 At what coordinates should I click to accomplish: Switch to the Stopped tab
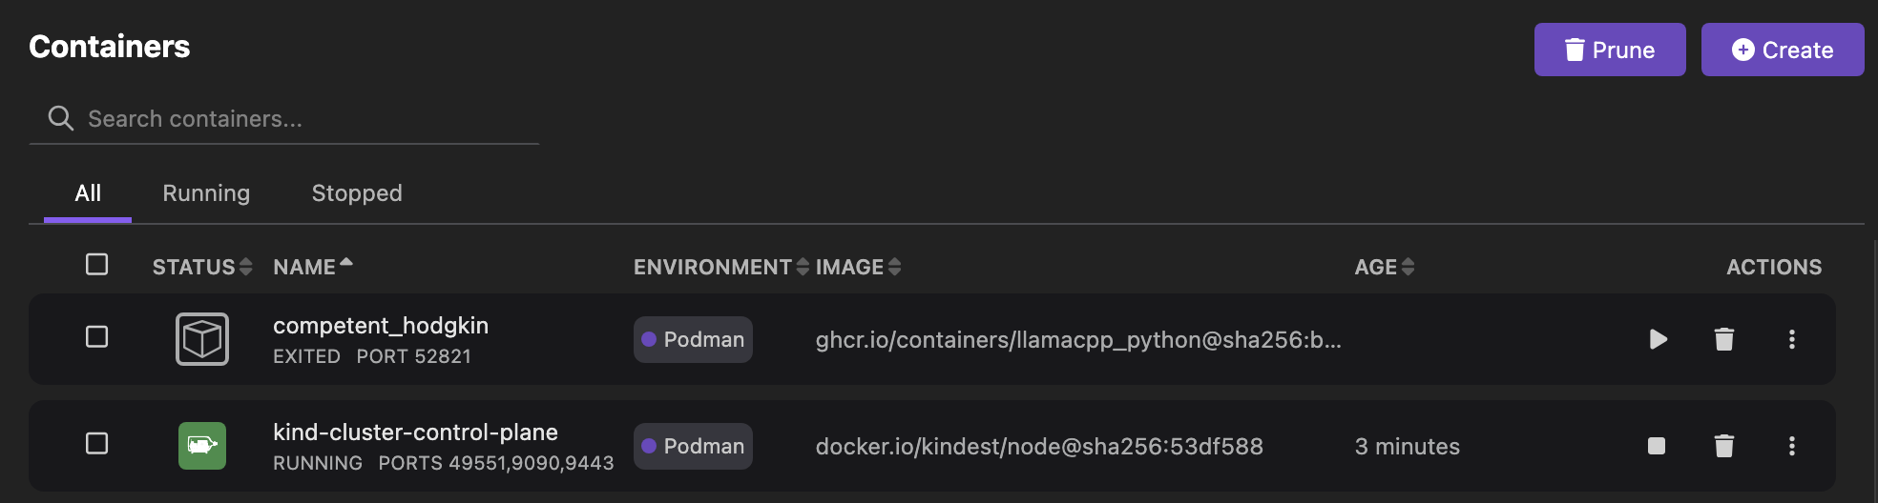[x=357, y=193]
